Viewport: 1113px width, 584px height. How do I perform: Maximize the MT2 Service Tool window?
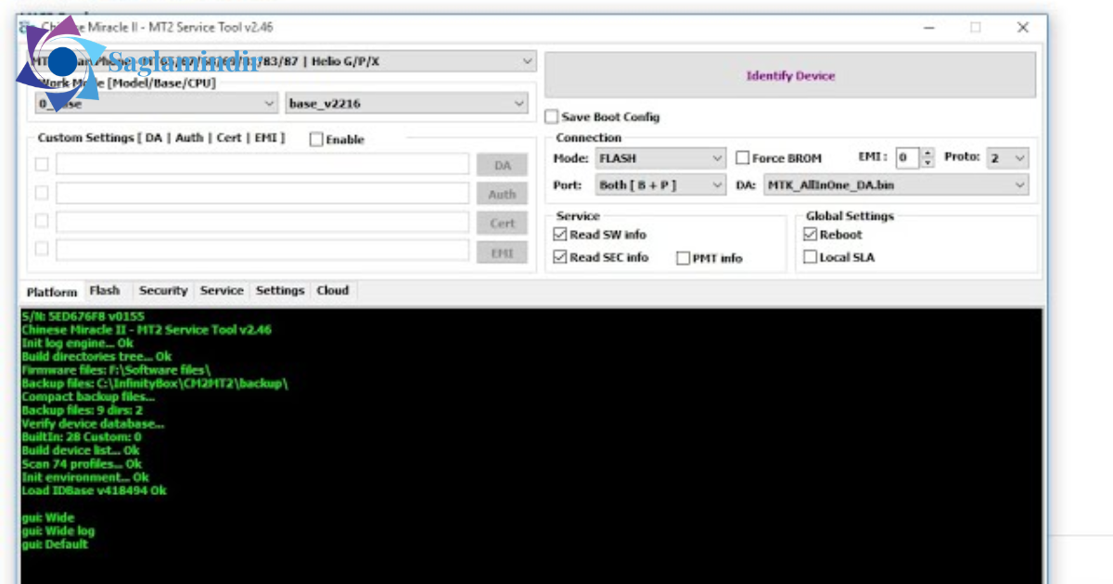(x=976, y=28)
